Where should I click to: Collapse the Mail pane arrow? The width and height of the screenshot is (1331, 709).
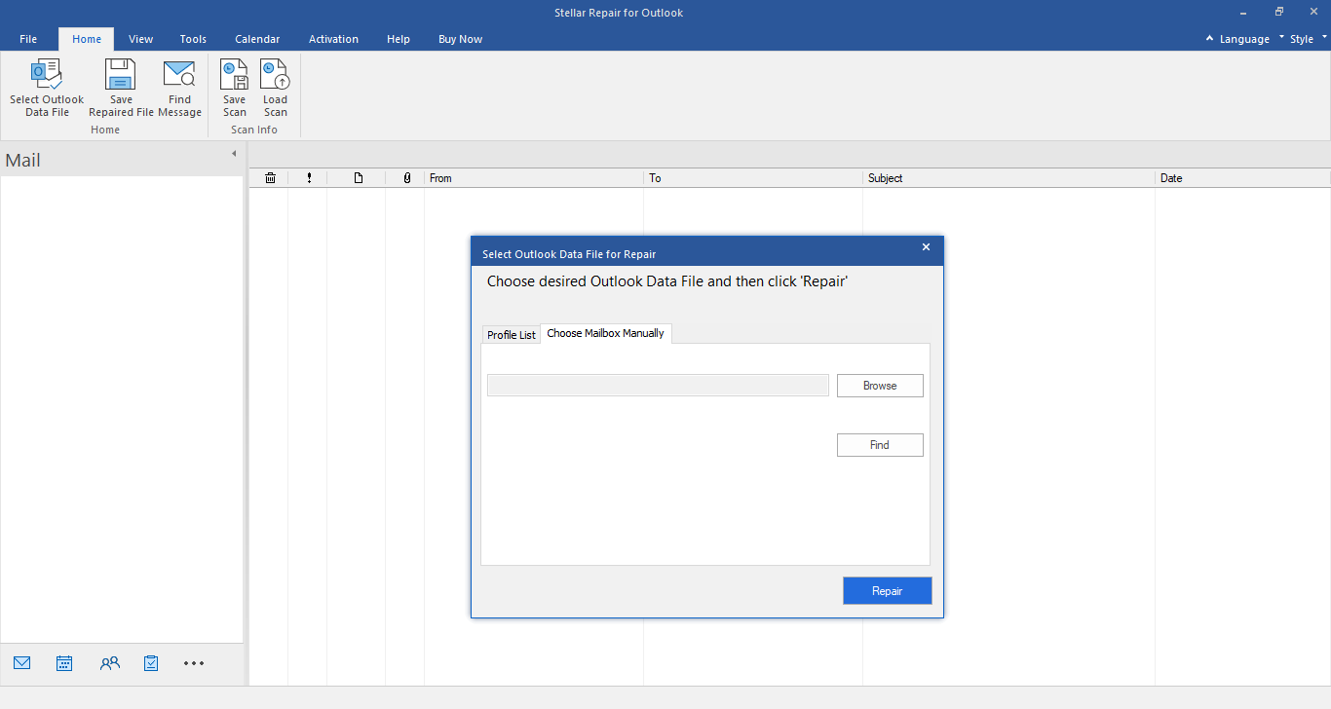234,154
